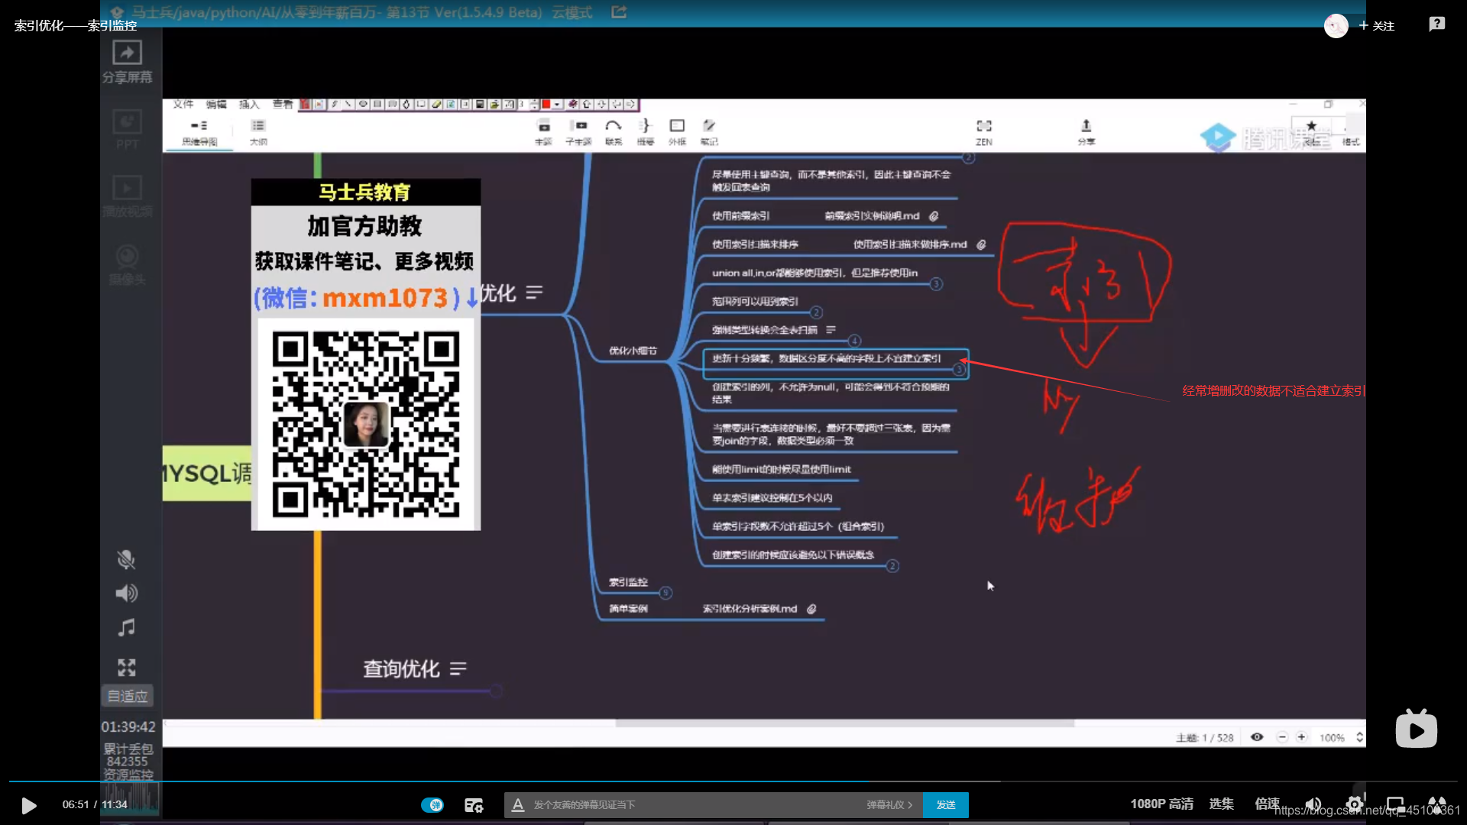The image size is (1467, 825).
Task: Toggle the muted microphone icon
Action: 126,560
